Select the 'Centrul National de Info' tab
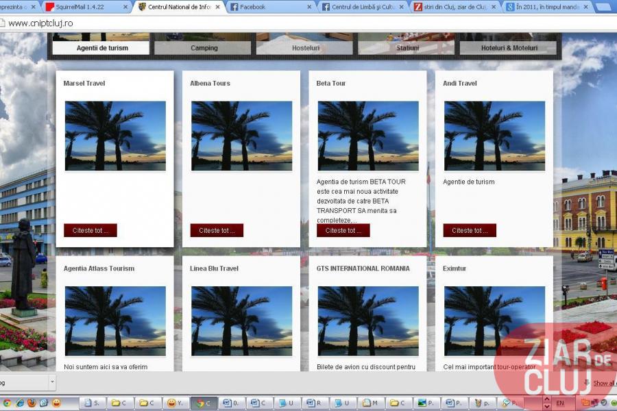This screenshot has width=617, height=411. (179, 7)
